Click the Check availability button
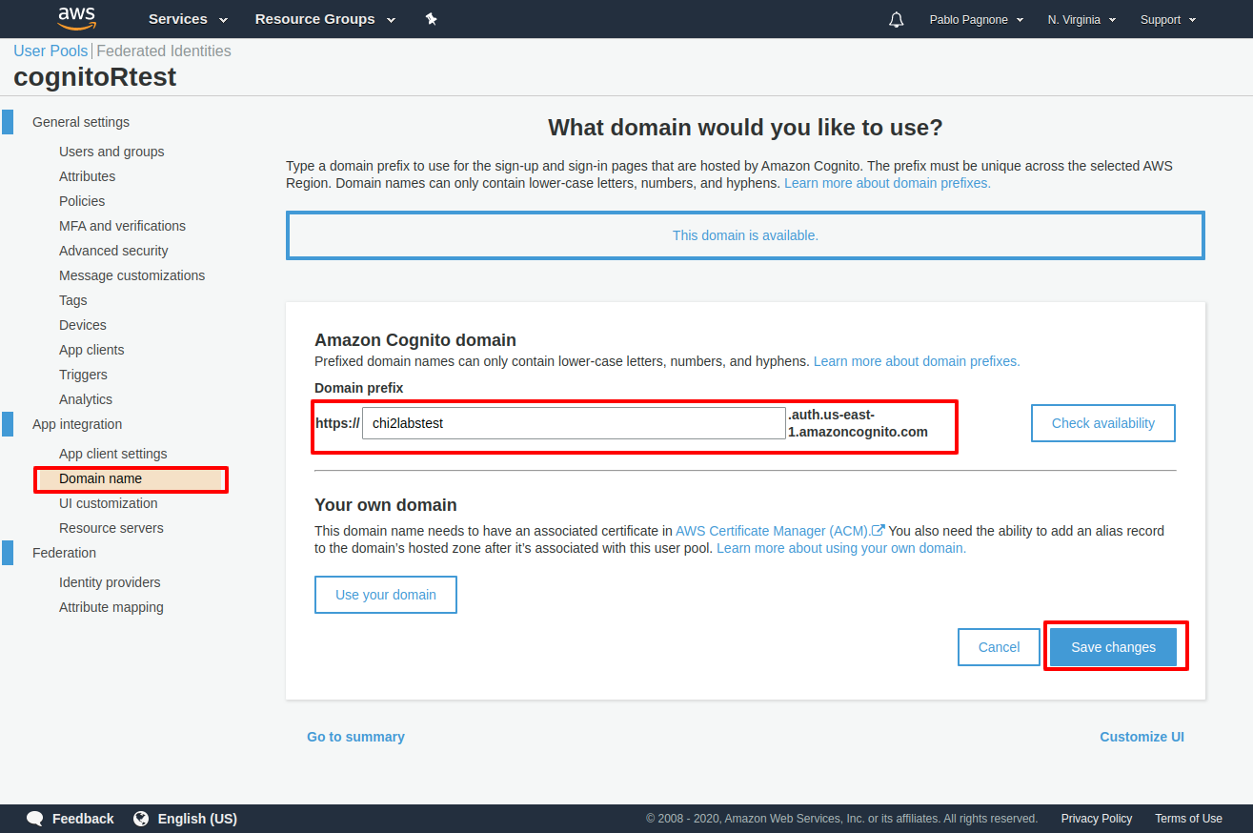The height and width of the screenshot is (833, 1253). (1102, 423)
